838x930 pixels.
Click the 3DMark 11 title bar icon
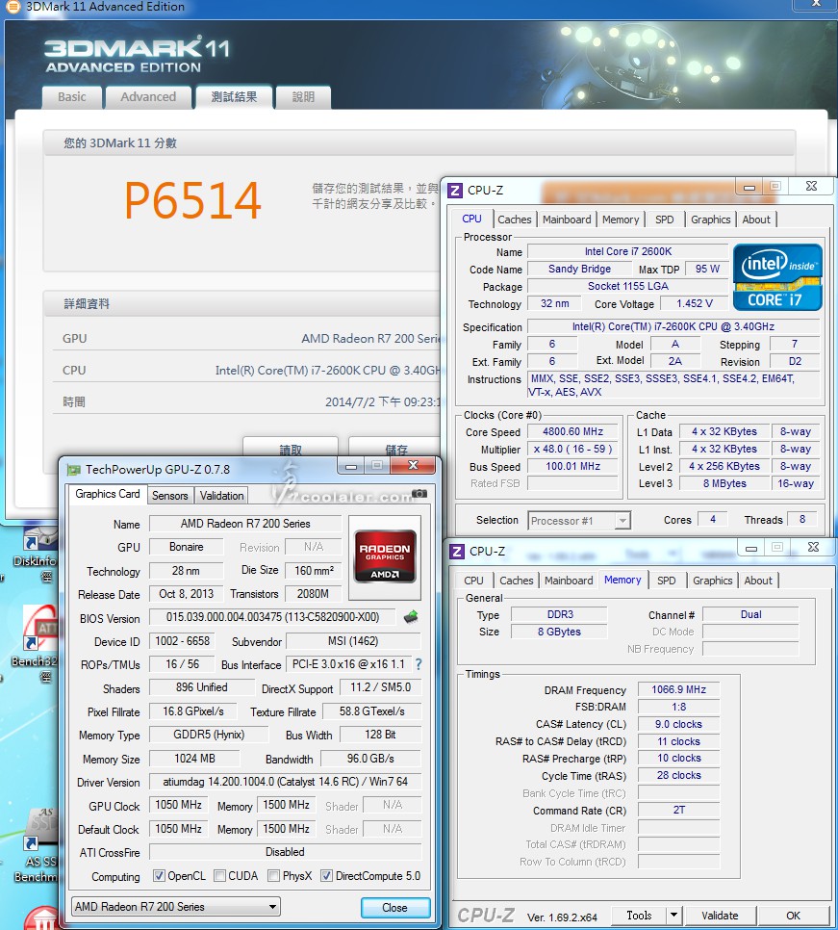click(12, 7)
